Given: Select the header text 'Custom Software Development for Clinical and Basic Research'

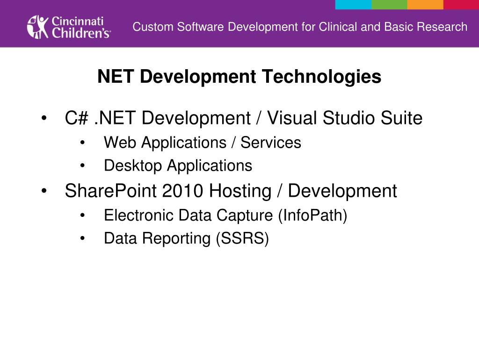Looking at the screenshot, I should [300, 27].
